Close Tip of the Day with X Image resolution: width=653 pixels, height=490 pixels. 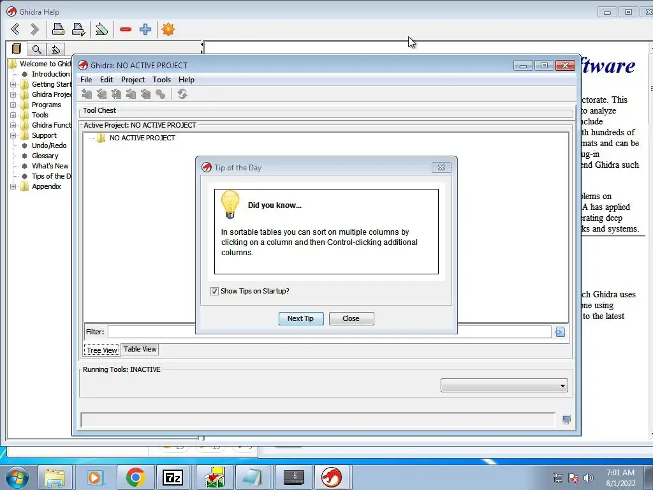441,168
